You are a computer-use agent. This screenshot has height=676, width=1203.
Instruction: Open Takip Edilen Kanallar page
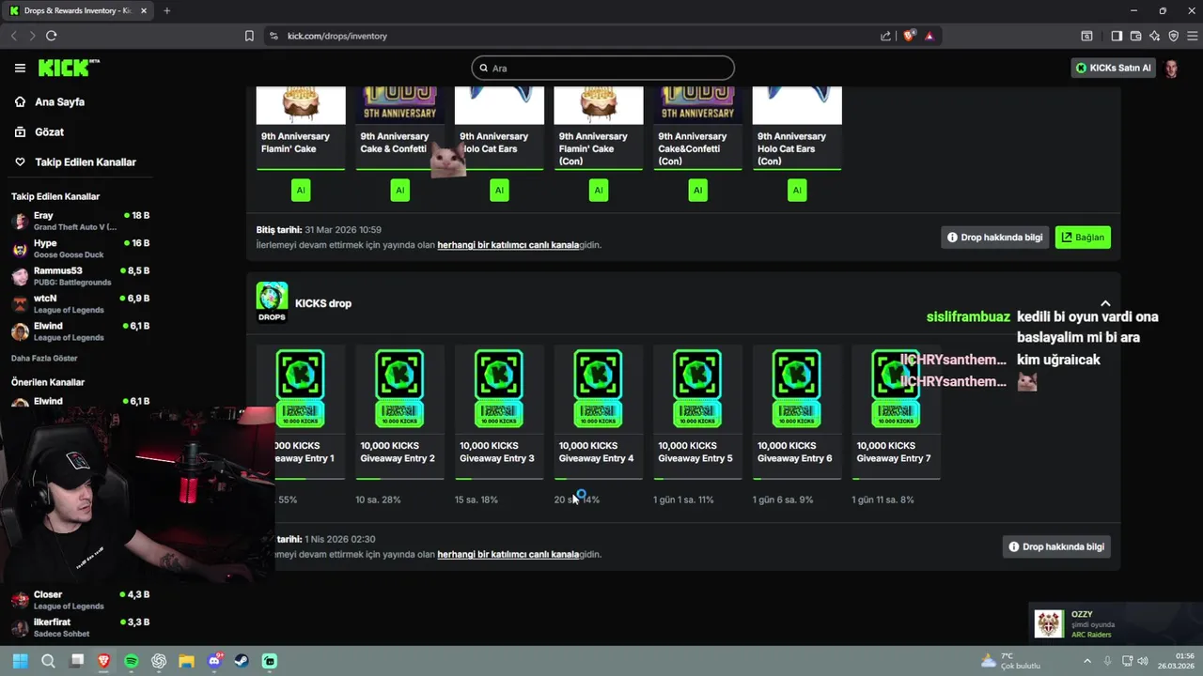pyautogui.click(x=86, y=161)
